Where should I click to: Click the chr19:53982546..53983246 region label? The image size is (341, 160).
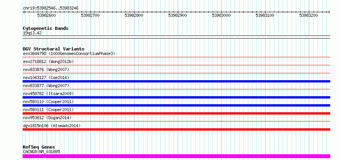pos(51,8)
